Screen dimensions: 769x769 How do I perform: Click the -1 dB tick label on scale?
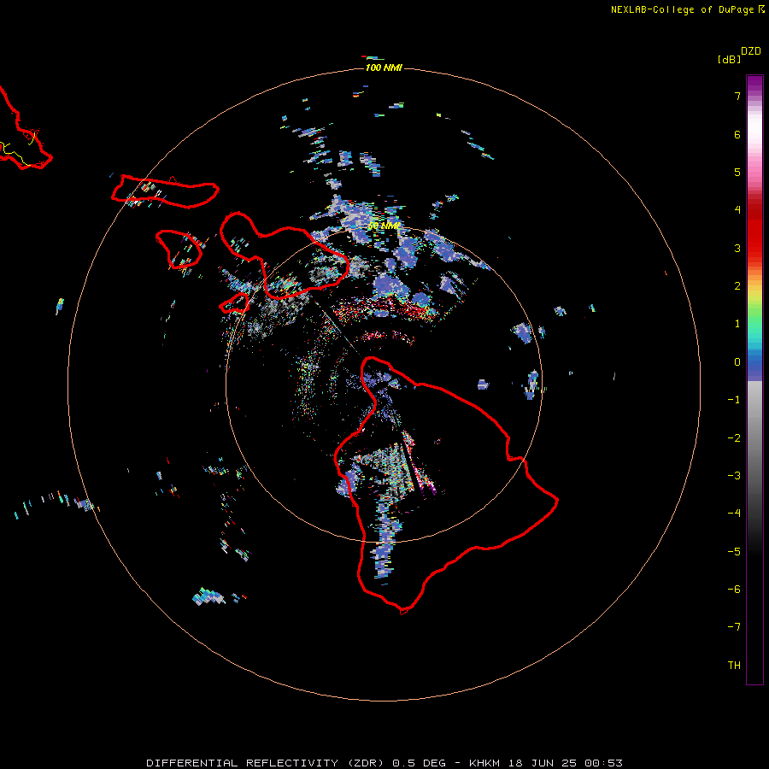click(x=734, y=400)
